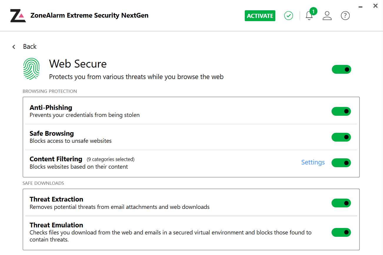Viewport: 383px width, 255px height.
Task: Click 'Blocks access to unsafe websites' text
Action: 71,141
